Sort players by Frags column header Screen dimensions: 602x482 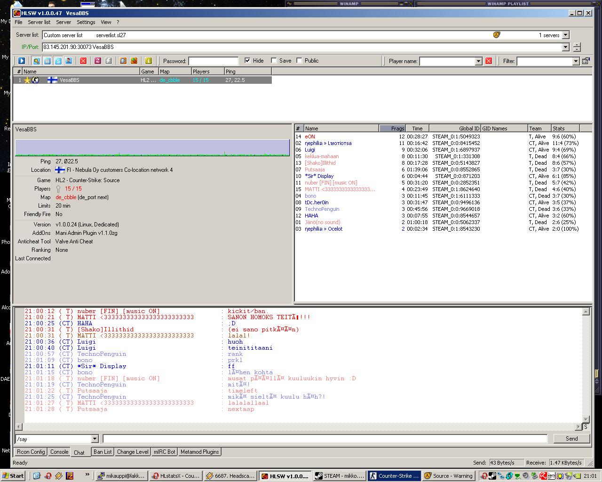pyautogui.click(x=392, y=128)
